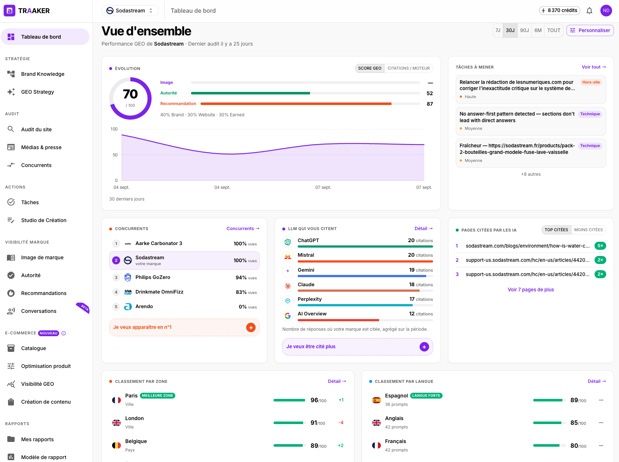Click the Recommandations sidebar icon

[x=11, y=293]
